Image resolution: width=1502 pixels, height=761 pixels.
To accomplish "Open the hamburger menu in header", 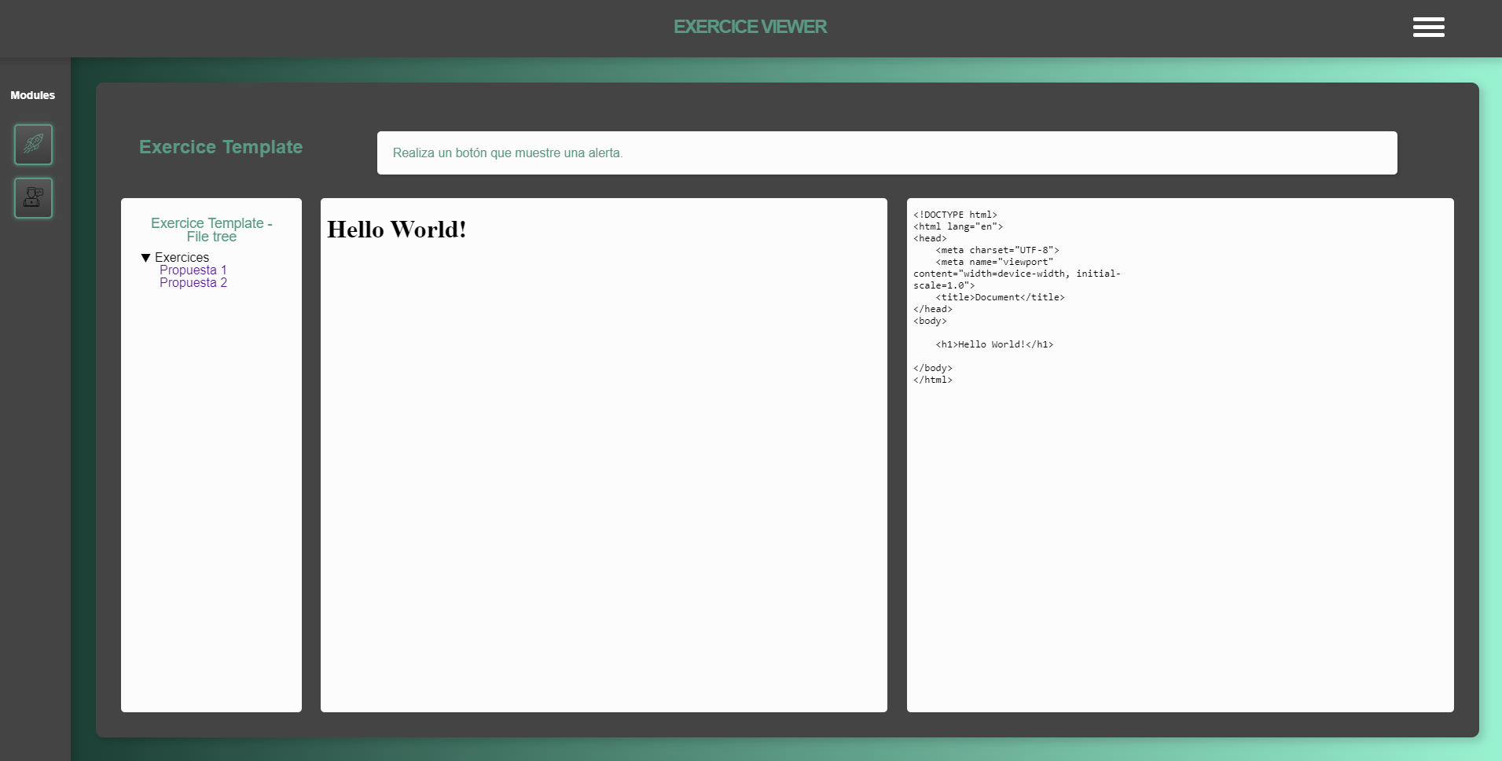I will (1428, 27).
